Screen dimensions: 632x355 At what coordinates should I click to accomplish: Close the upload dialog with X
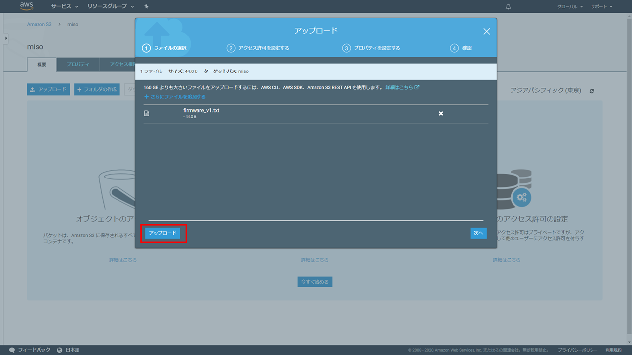(486, 31)
